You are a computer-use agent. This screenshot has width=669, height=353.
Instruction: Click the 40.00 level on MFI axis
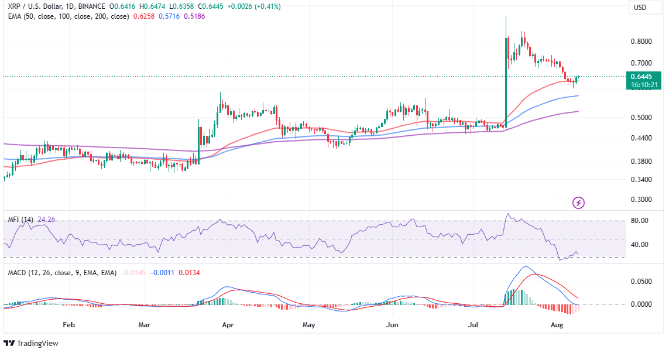(x=640, y=245)
